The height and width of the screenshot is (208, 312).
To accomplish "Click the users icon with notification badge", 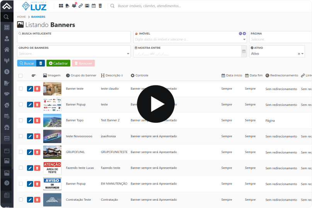I will [74, 6].
